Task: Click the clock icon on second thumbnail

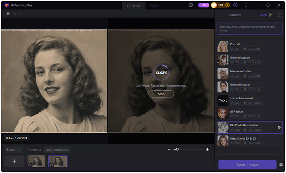Action: click(51, 165)
